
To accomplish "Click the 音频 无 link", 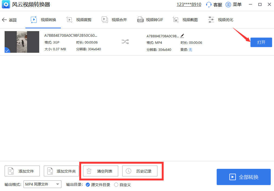I will pyautogui.click(x=190, y=50).
